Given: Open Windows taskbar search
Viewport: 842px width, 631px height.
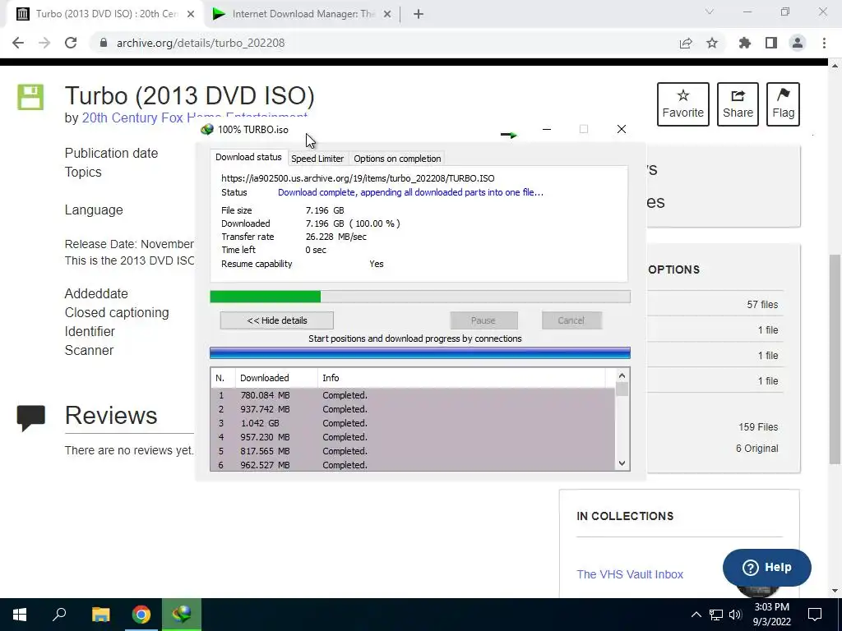Looking at the screenshot, I should [59, 615].
